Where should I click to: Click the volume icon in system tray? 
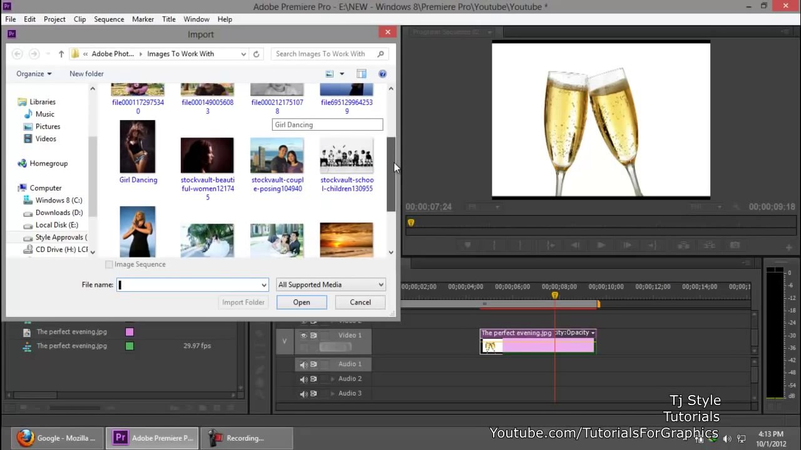pyautogui.click(x=727, y=439)
